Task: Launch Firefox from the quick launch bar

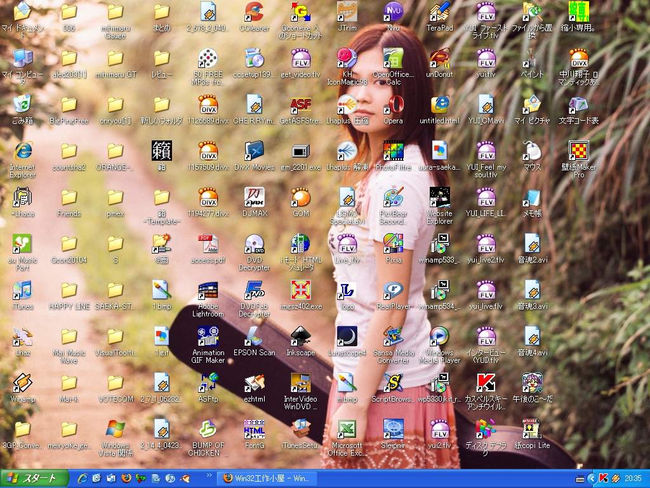Action: [x=126, y=478]
